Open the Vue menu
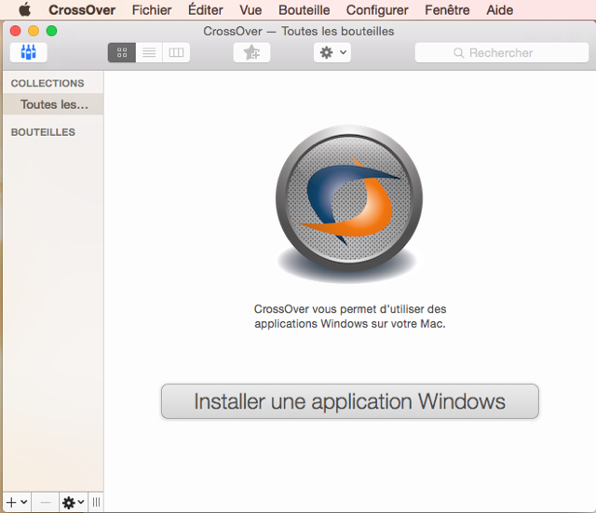The width and height of the screenshot is (596, 513). [x=251, y=10]
